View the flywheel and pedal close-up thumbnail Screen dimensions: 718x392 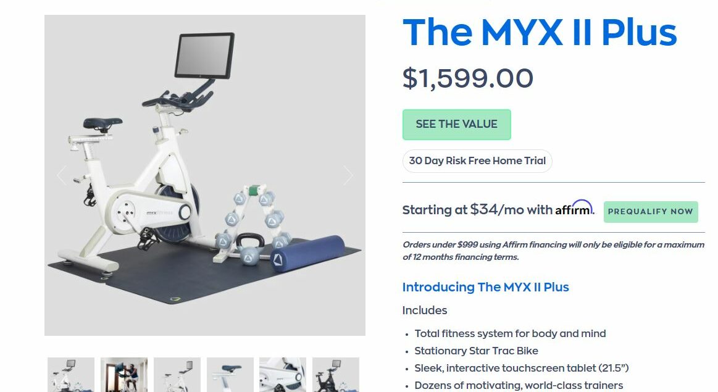(x=283, y=375)
